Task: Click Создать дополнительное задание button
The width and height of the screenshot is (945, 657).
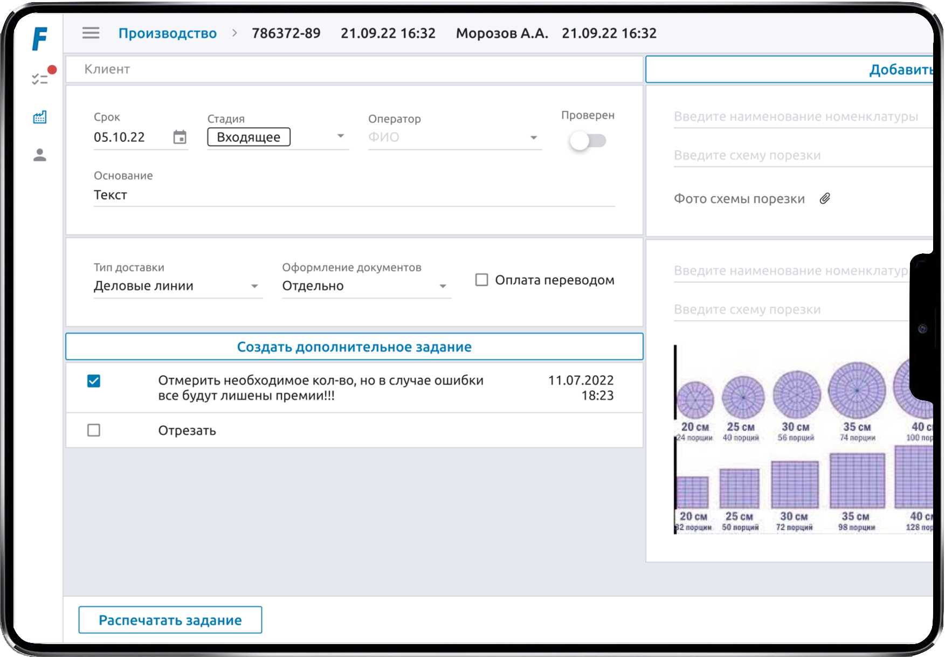Action: (x=354, y=347)
